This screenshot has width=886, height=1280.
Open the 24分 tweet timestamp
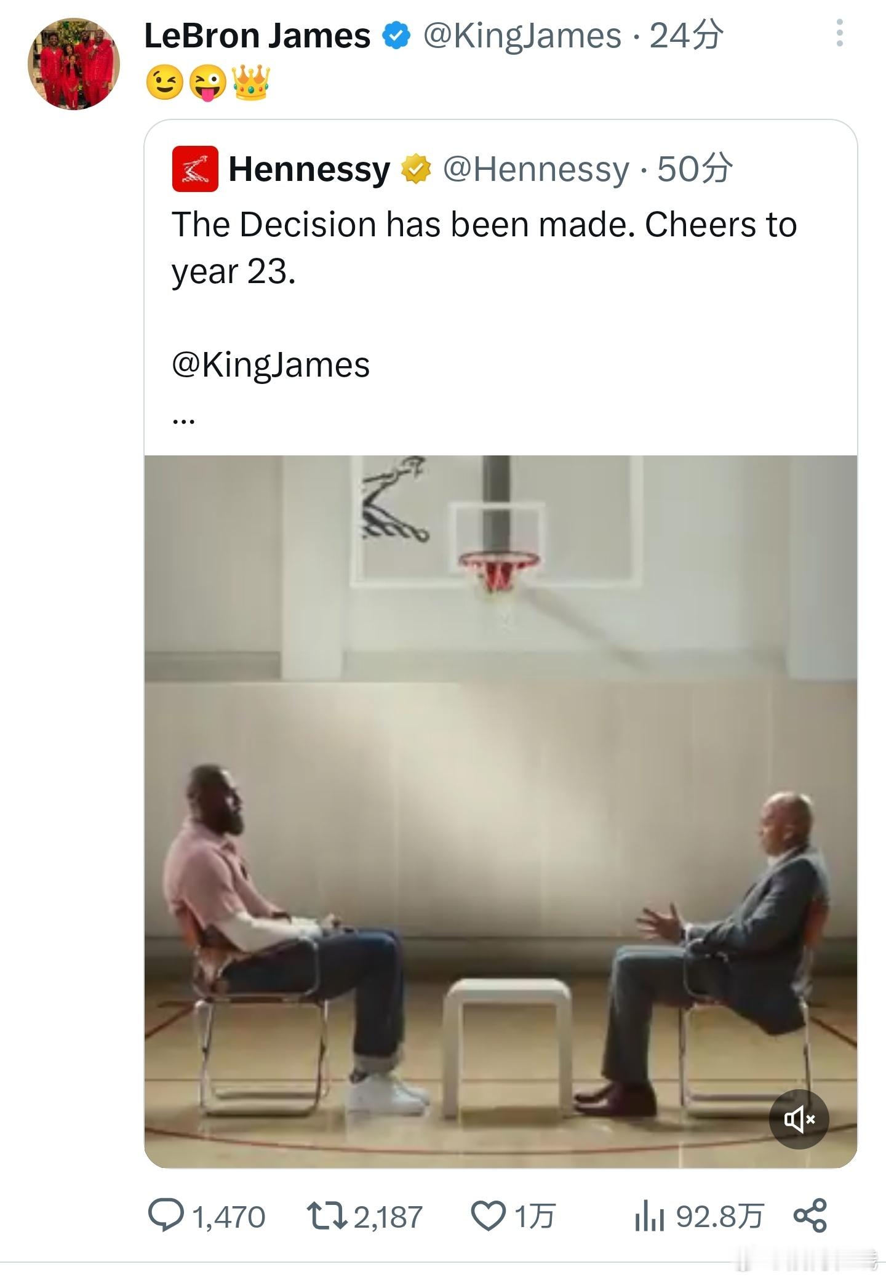(686, 36)
